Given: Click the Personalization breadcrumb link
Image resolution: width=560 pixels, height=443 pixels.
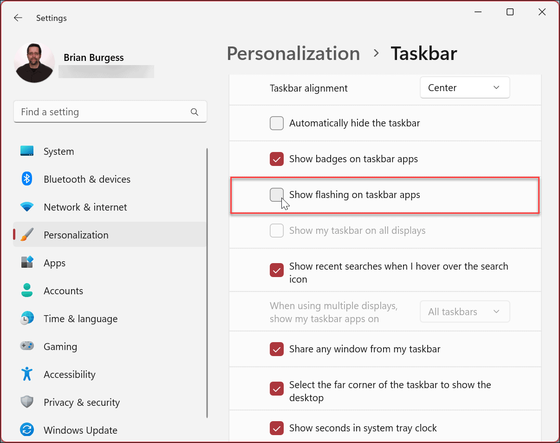Looking at the screenshot, I should pos(293,53).
